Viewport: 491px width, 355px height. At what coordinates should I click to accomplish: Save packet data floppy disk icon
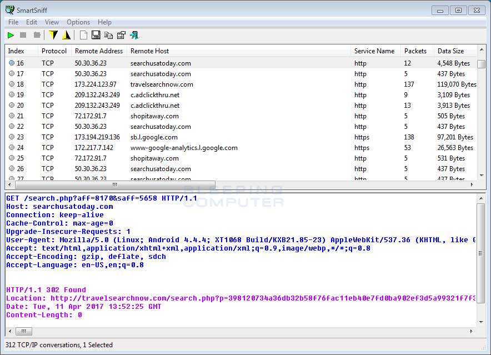96,35
